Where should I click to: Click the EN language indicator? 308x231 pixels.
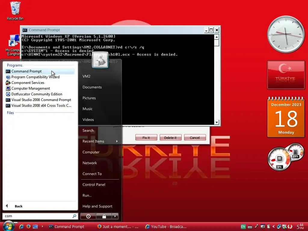click(243, 227)
